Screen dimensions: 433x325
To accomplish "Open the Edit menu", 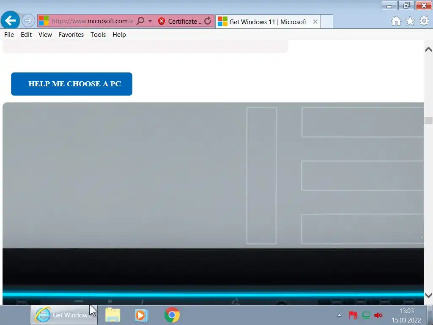I will pos(26,35).
